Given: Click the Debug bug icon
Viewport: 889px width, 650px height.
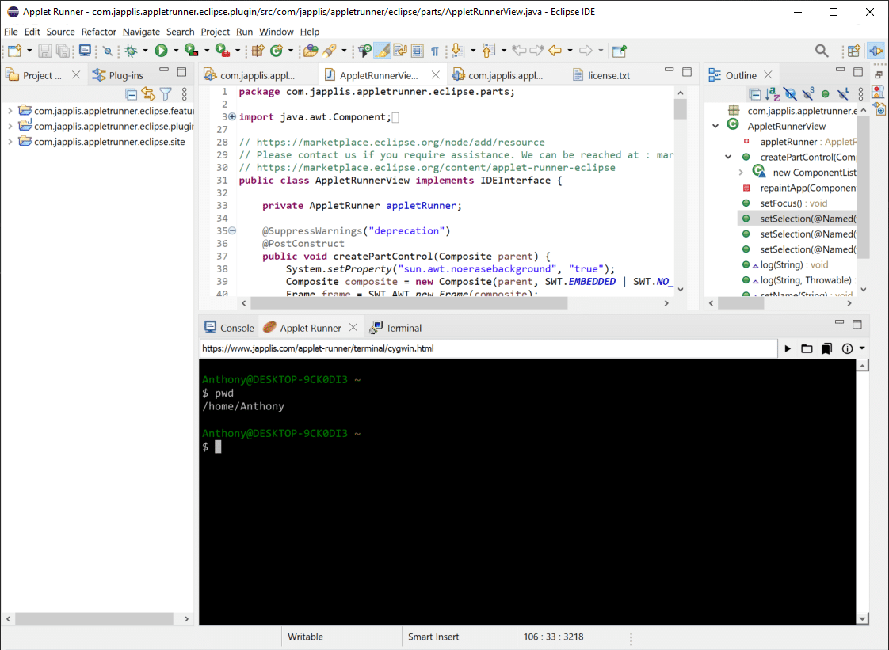Looking at the screenshot, I should [x=131, y=51].
